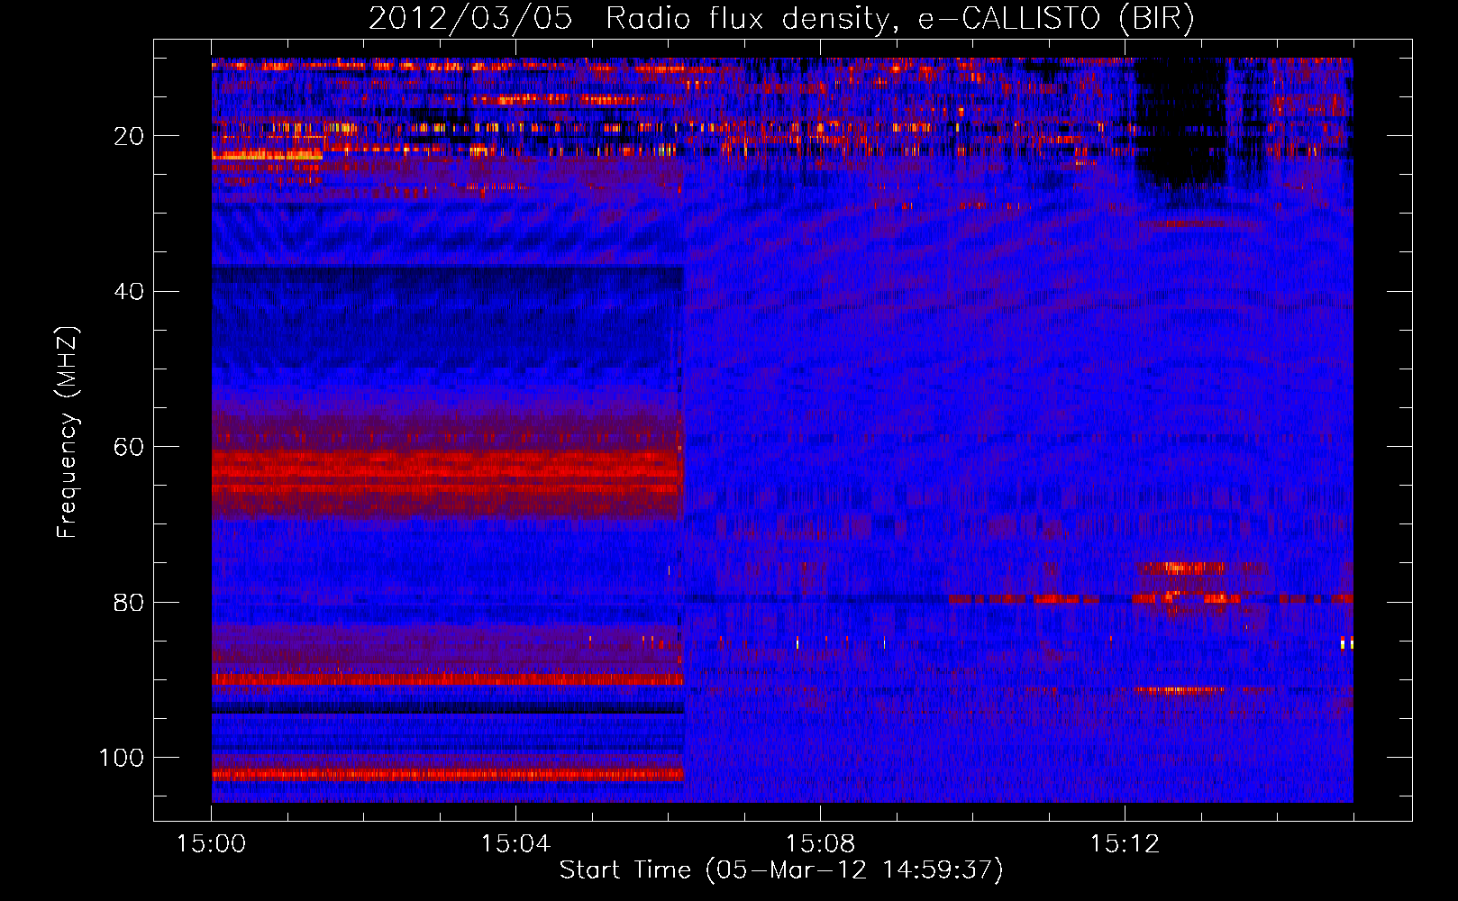
Task: Click the 15:00 time tick label
Action: (211, 844)
